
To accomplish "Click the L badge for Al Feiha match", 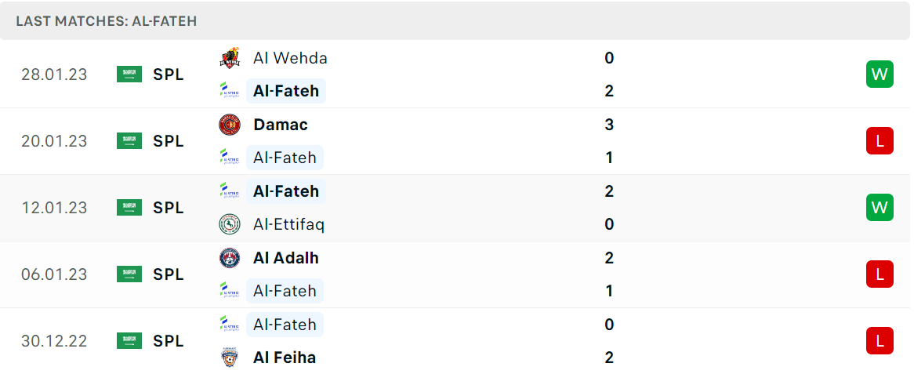I will (880, 341).
